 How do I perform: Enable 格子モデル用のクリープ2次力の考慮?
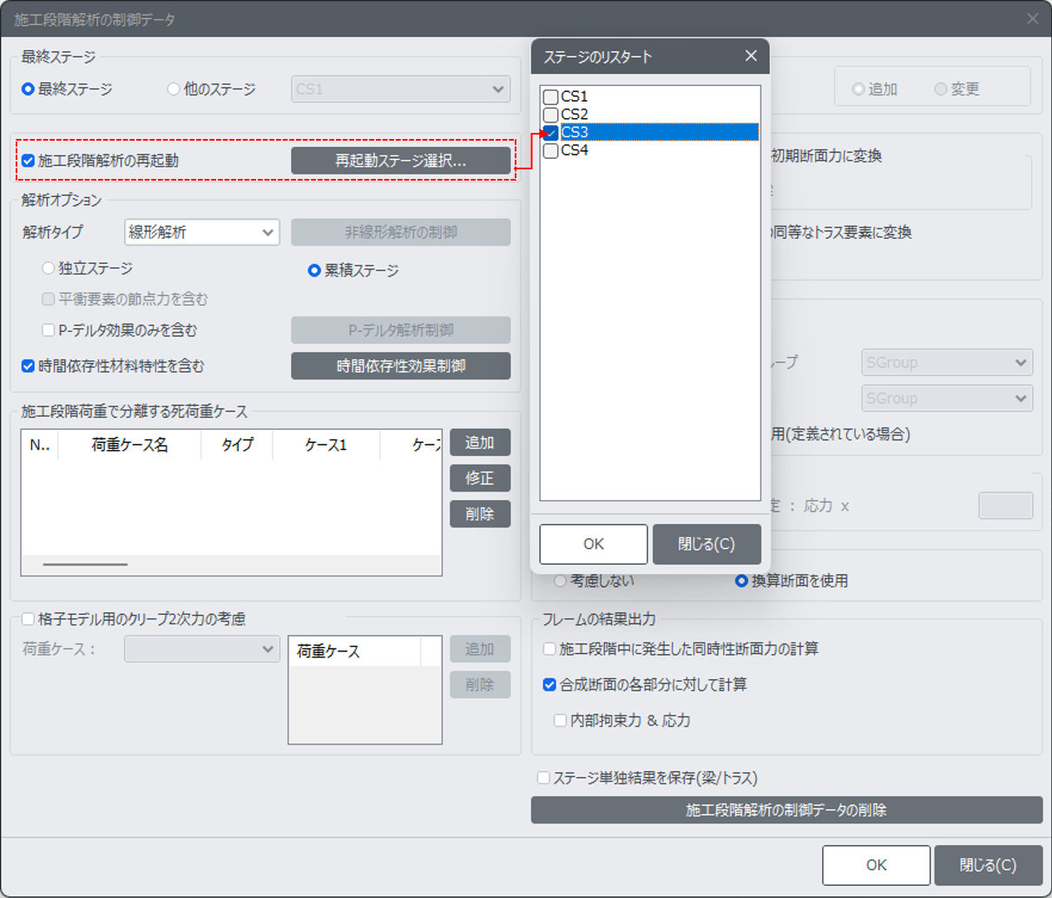29,619
